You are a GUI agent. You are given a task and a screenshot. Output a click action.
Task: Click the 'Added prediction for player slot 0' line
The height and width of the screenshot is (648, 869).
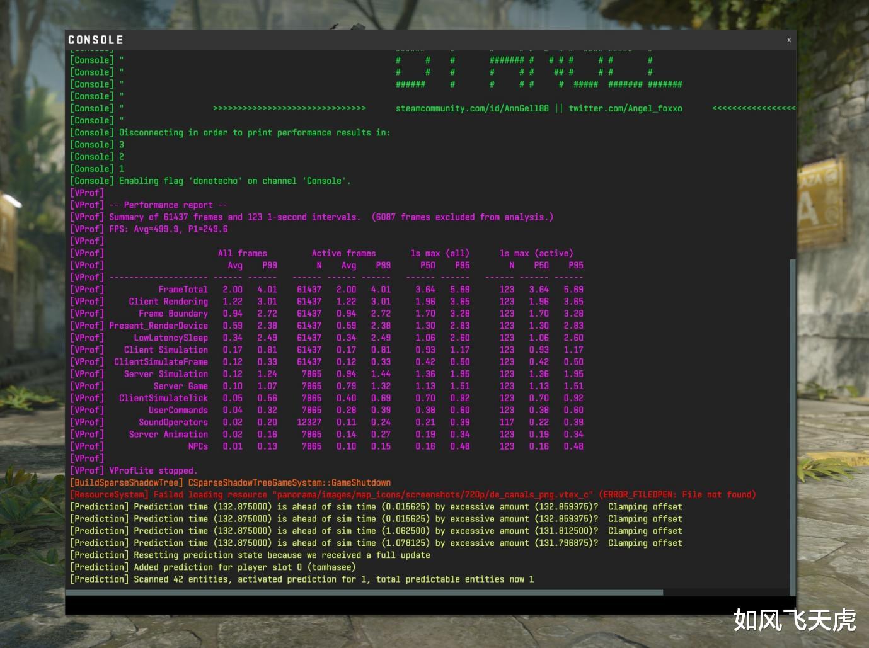pyautogui.click(x=213, y=567)
